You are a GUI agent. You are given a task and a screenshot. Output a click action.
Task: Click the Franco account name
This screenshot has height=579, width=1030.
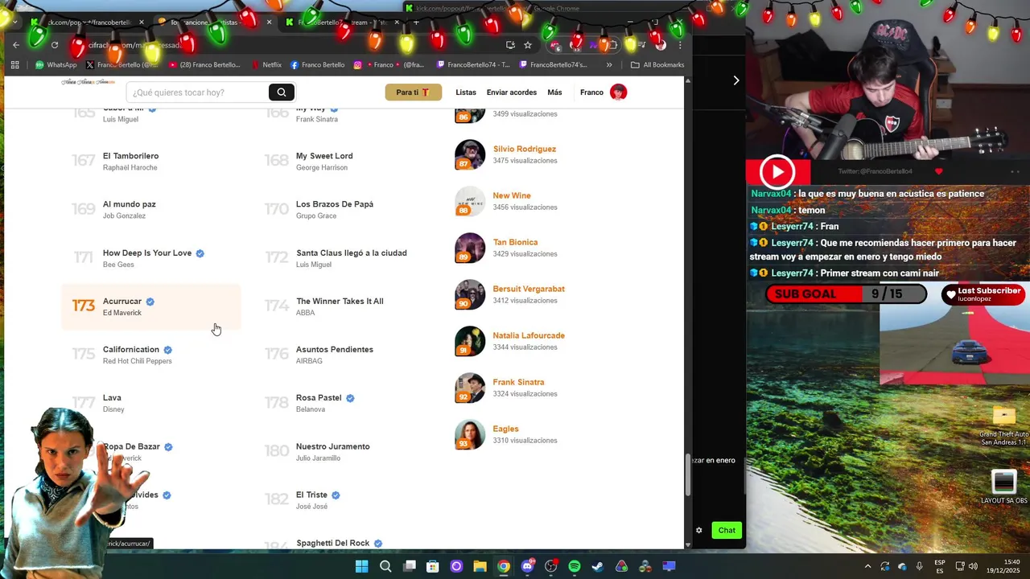[x=591, y=92]
